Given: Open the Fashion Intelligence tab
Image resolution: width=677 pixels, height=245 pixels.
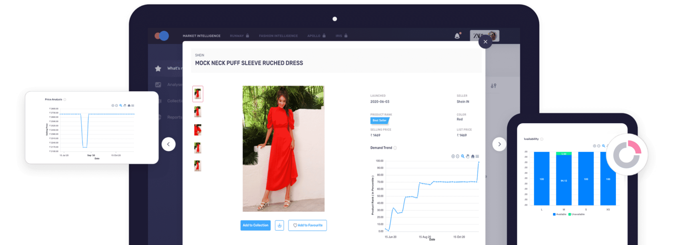Looking at the screenshot, I should (278, 36).
